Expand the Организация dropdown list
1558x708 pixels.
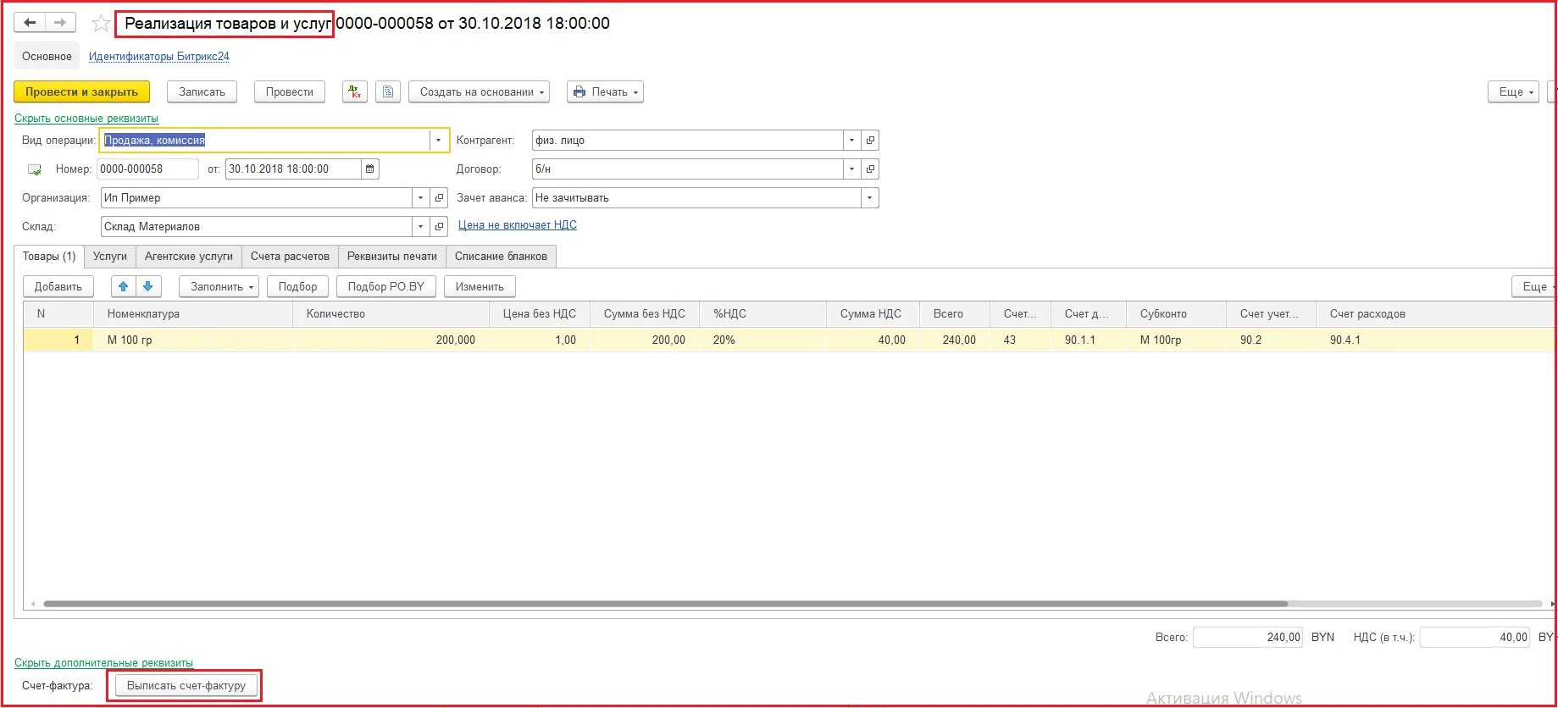pos(420,198)
